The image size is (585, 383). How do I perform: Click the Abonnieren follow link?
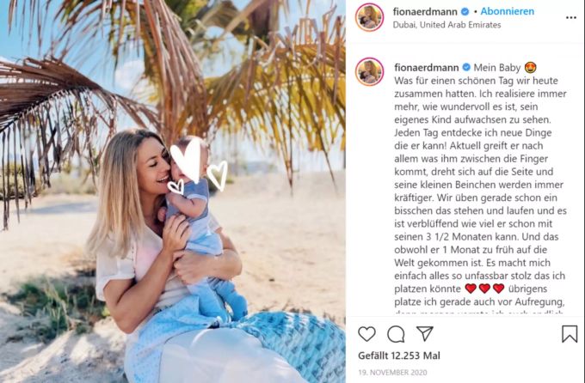507,11
